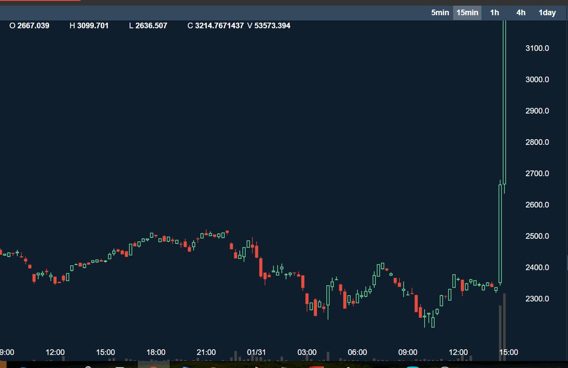Click the 03:00 time axis label

307,352
